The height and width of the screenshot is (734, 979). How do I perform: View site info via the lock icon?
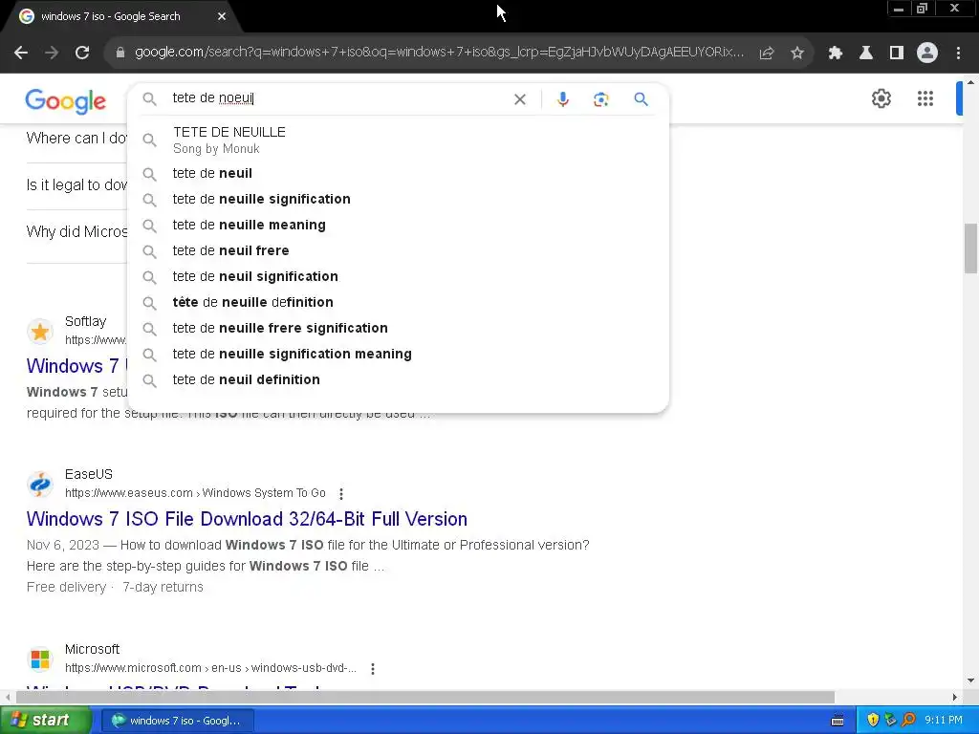pyautogui.click(x=120, y=54)
